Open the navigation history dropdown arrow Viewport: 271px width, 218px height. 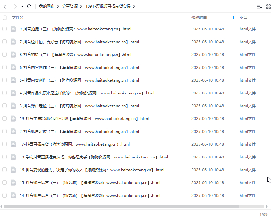pyautogui.click(x=22, y=6)
